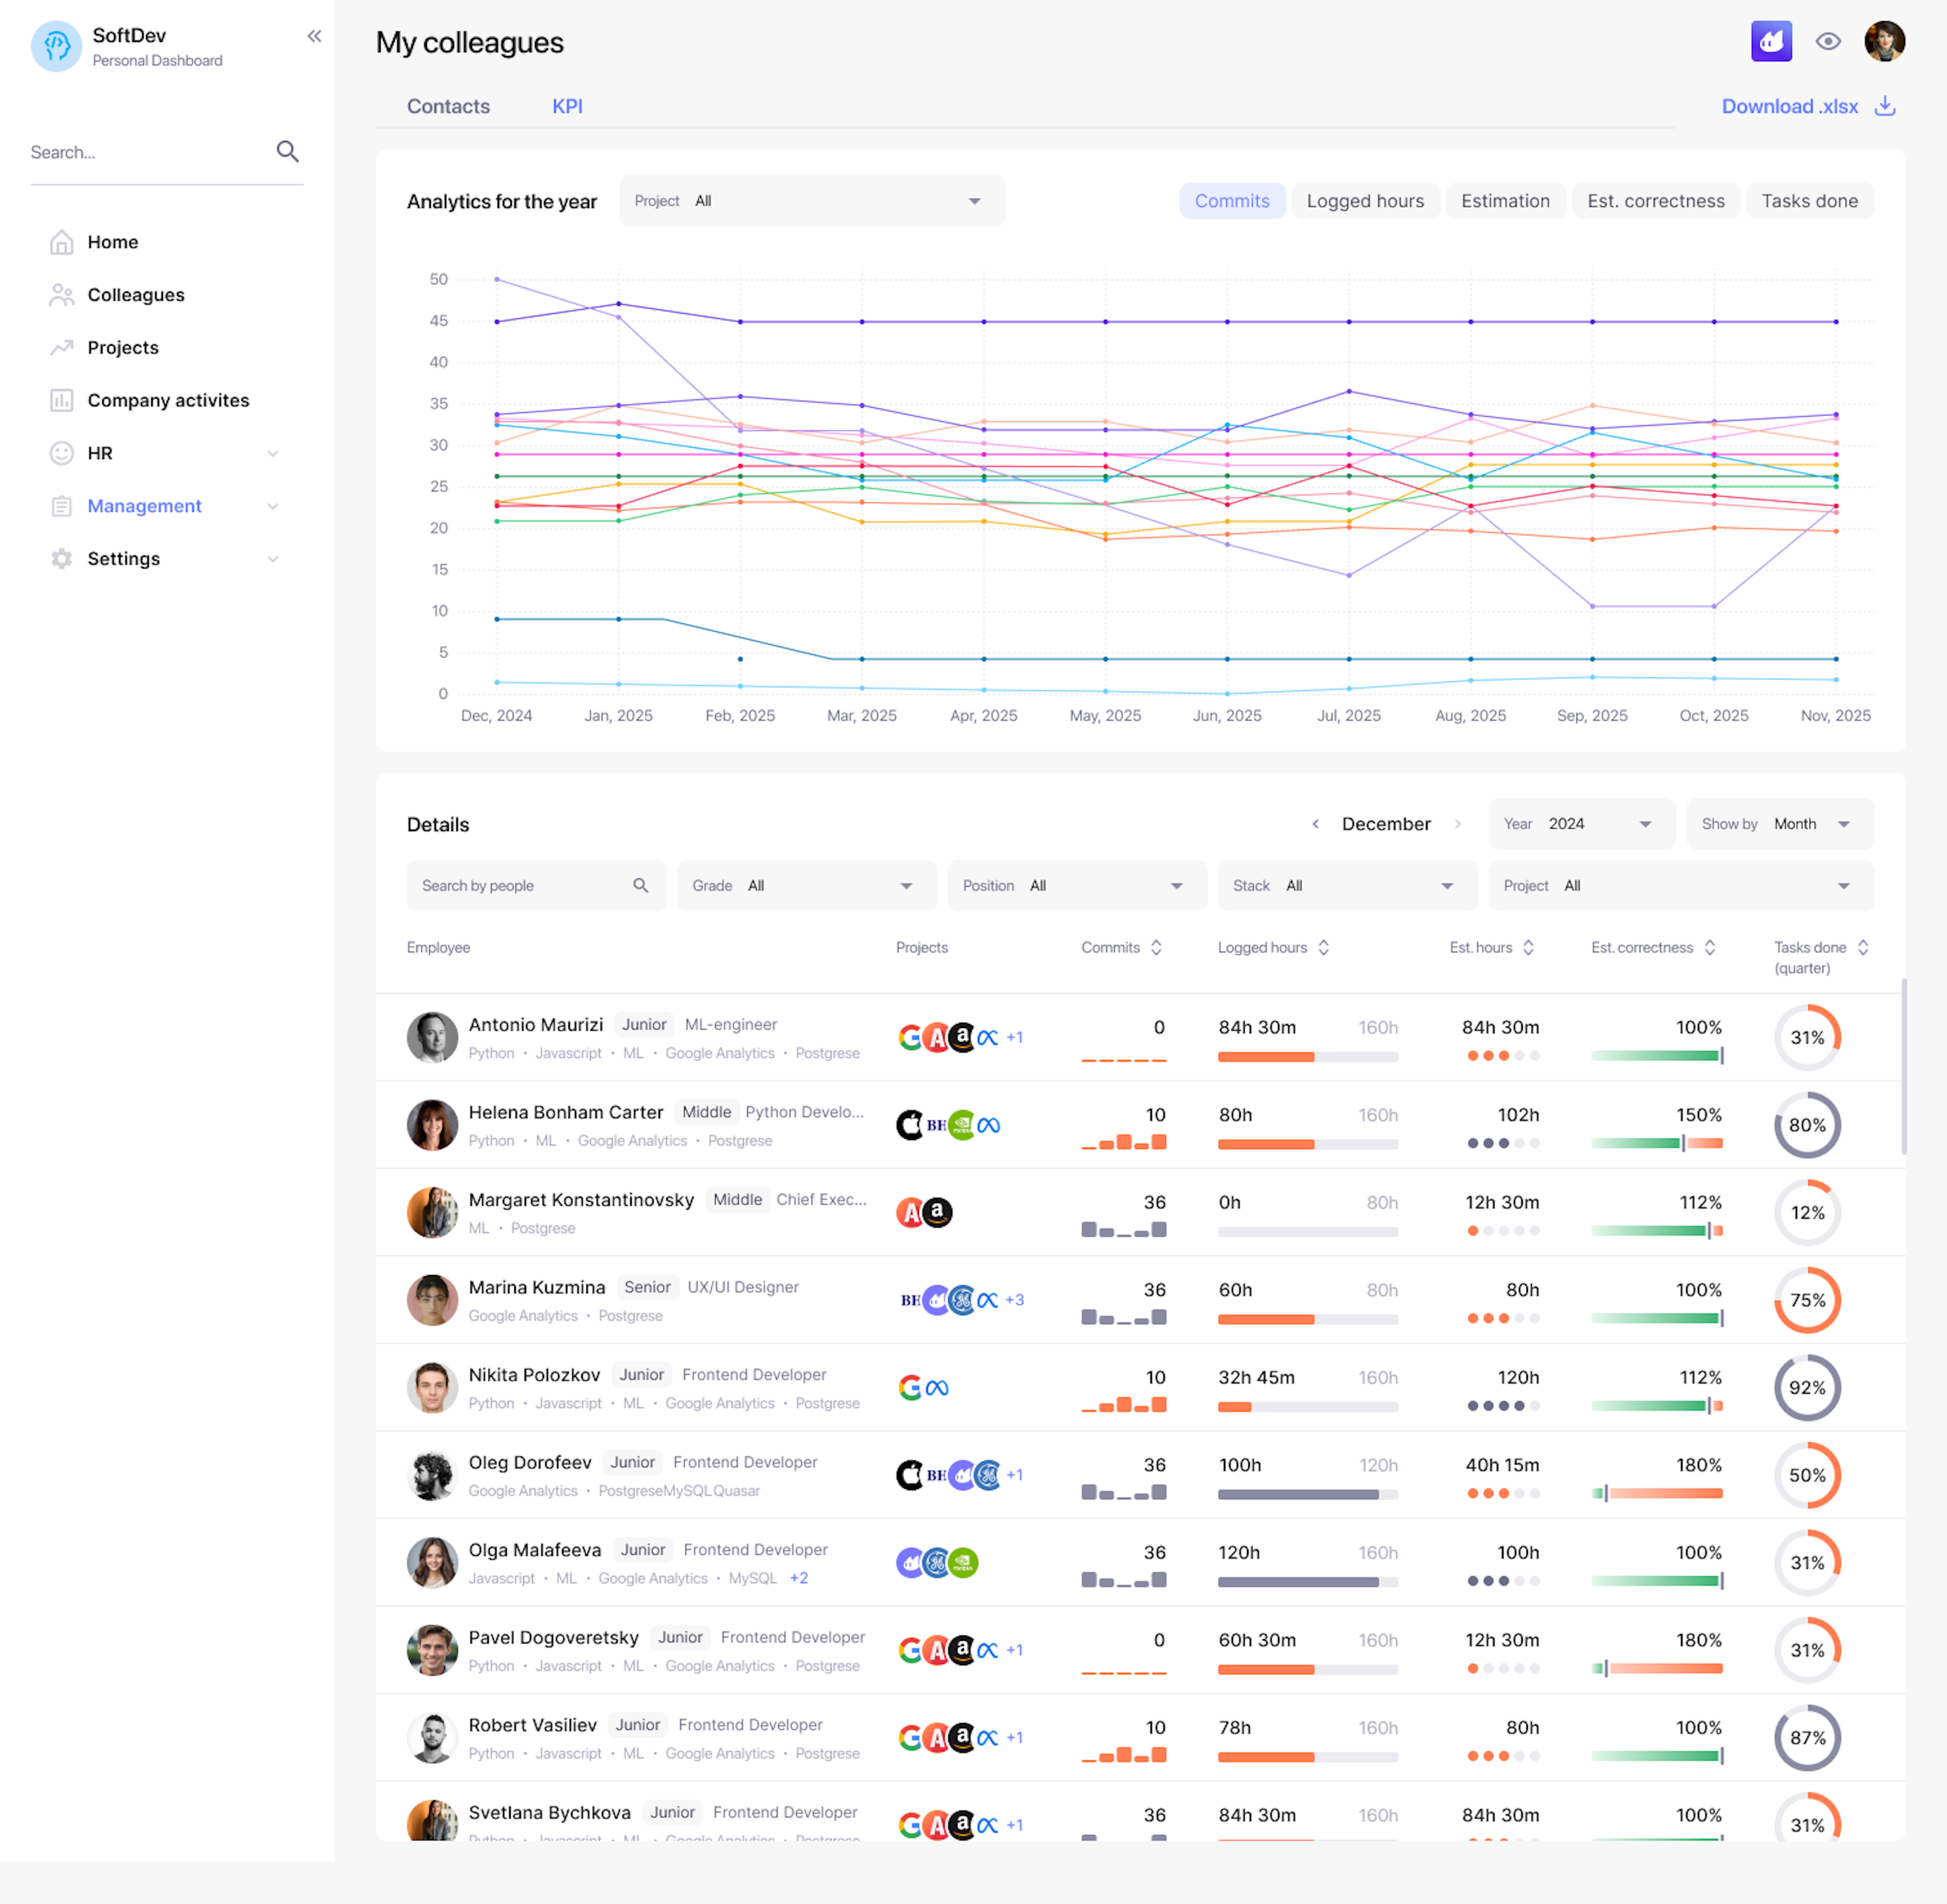Select the Tasks done chart metric
The height and width of the screenshot is (1904, 1947).
click(1809, 201)
